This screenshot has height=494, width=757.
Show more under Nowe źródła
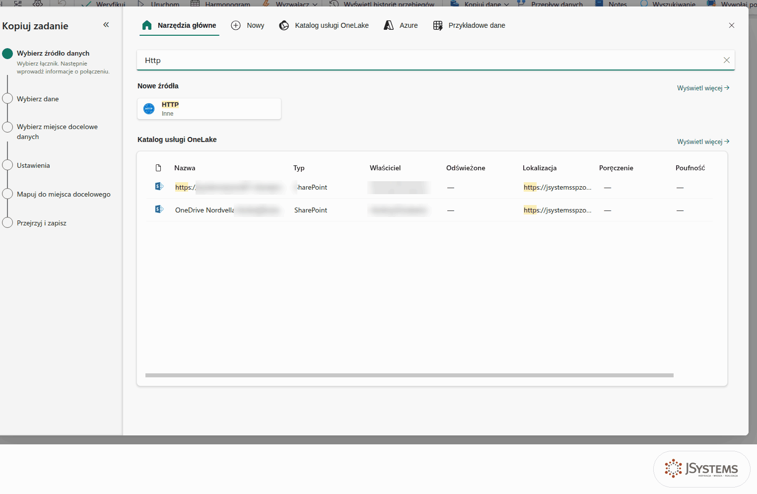click(x=703, y=88)
